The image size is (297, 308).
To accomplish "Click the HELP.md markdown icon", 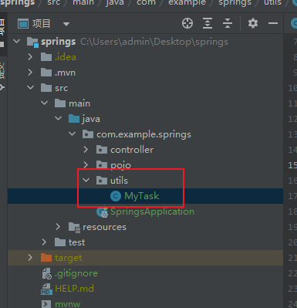I will pos(46,289).
